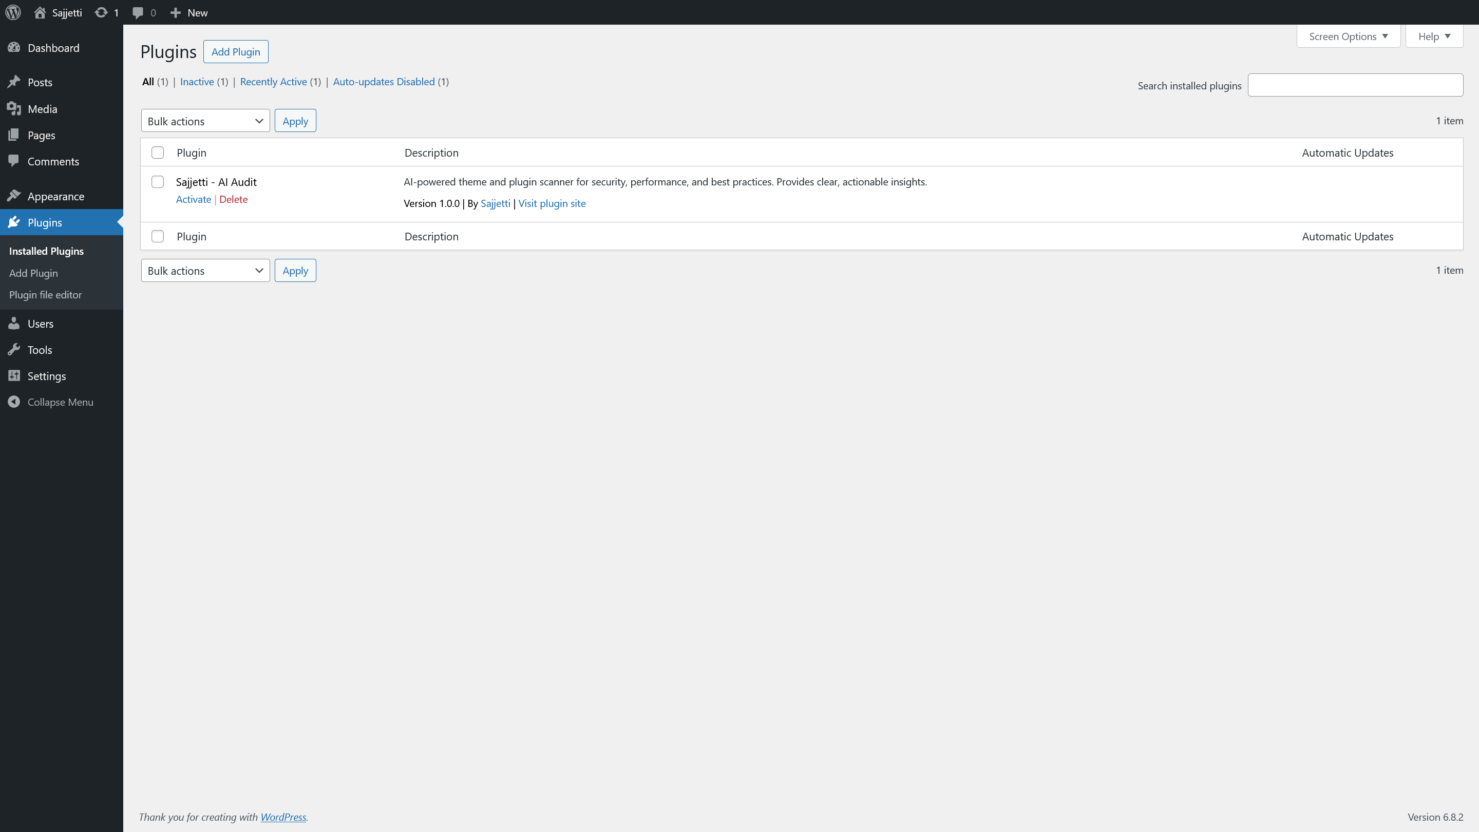
Task: Click the Add Plugin button beside the heading
Action: (x=235, y=52)
